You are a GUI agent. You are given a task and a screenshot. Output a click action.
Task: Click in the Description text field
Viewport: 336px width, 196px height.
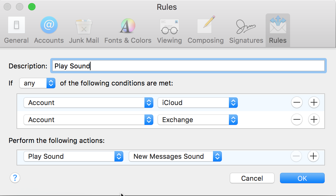click(x=188, y=66)
